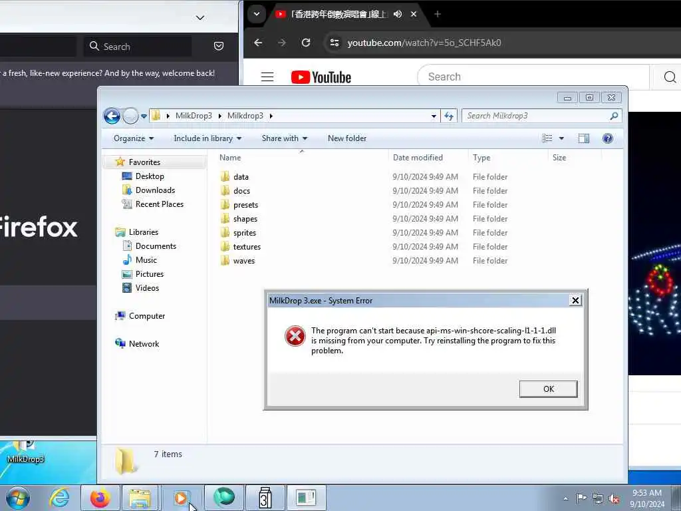Click the Firefox Search box
The height and width of the screenshot is (511, 681).
tap(137, 47)
